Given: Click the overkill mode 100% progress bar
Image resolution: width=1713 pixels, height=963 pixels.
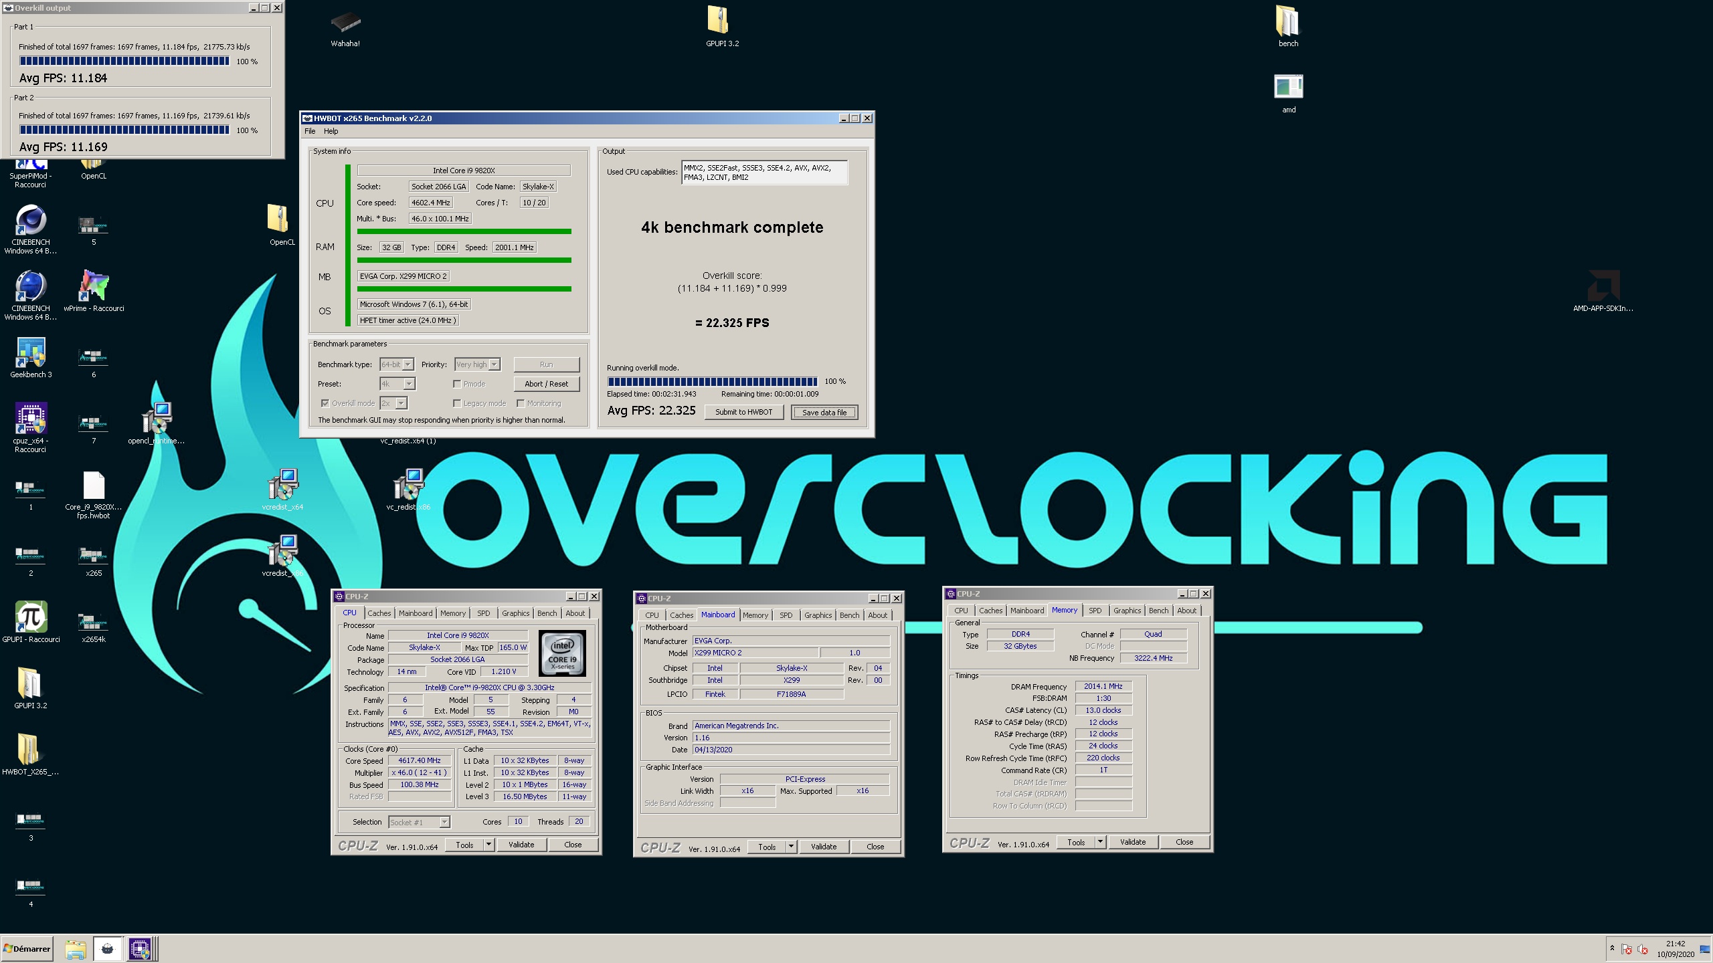Looking at the screenshot, I should [713, 381].
